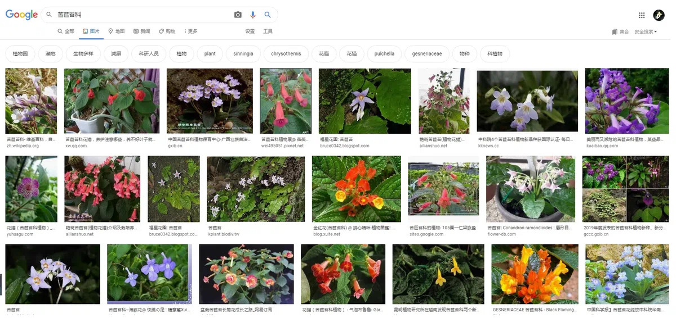Open the zh.wikipedia.org flower image
The image size is (676, 318).
(31, 101)
